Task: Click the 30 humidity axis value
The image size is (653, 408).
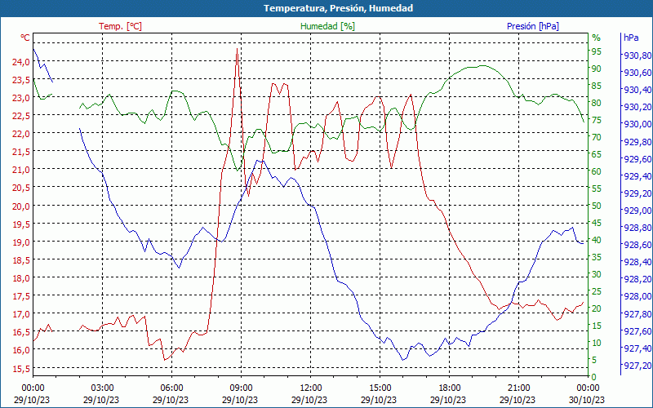Action: (x=597, y=274)
